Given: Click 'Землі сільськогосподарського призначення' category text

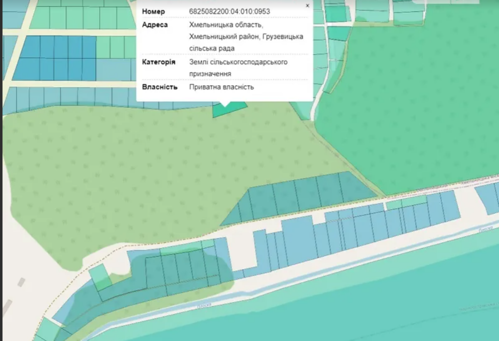Looking at the screenshot, I should pos(238,62).
